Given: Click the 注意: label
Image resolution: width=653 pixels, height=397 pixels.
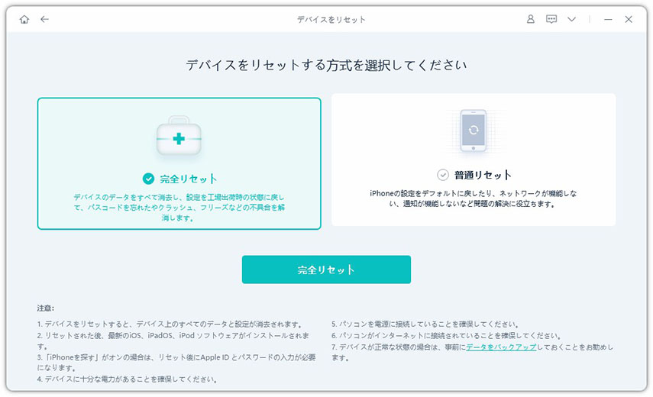Looking at the screenshot, I should click(45, 308).
